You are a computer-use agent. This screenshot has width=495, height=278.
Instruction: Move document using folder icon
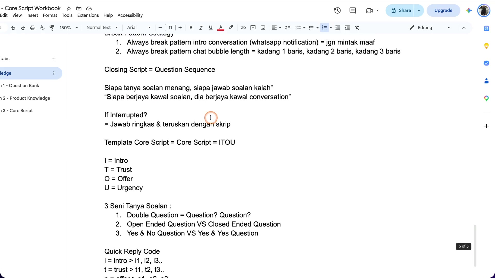(79, 8)
